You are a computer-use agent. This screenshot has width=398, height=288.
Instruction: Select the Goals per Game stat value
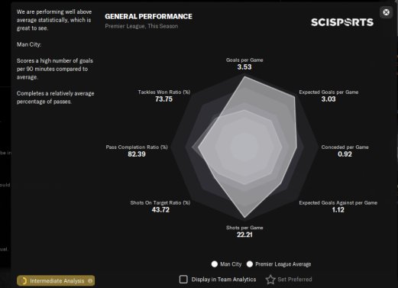(x=244, y=67)
